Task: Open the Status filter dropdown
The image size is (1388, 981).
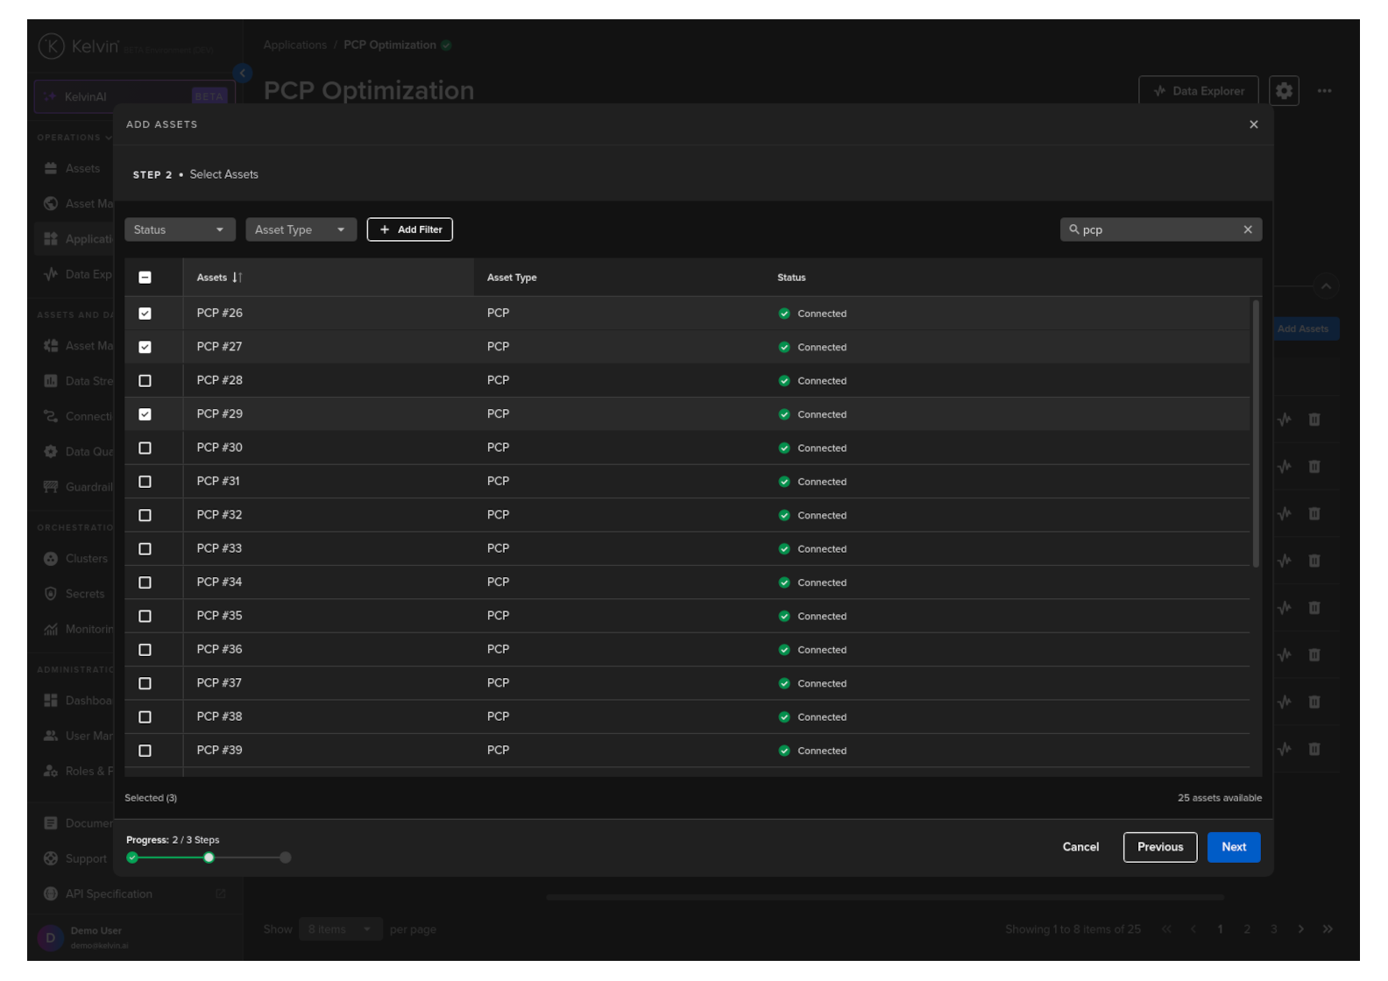Action: pos(180,229)
